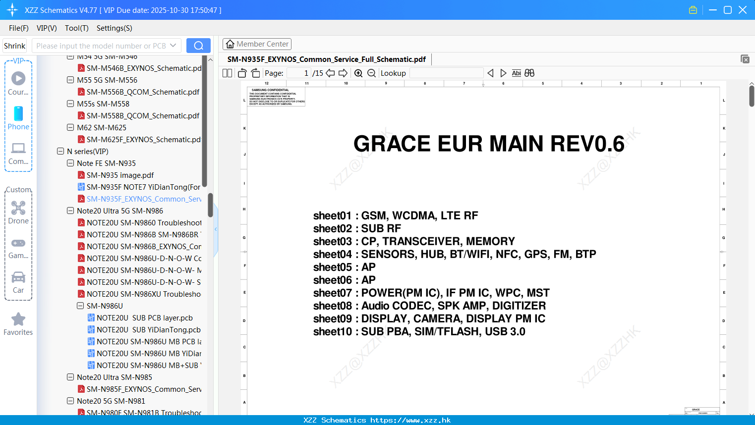Screen dimensions: 755x425
Task: Click the Shrink button
Action: pyautogui.click(x=15, y=46)
